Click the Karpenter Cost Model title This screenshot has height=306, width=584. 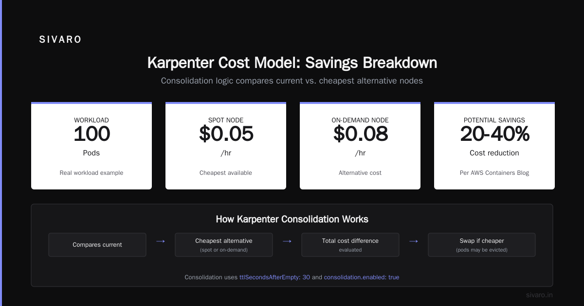click(x=292, y=63)
